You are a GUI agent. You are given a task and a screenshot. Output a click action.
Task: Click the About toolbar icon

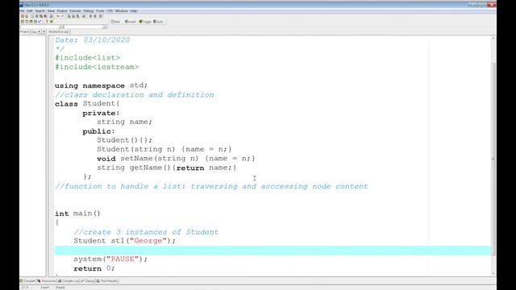51,22
